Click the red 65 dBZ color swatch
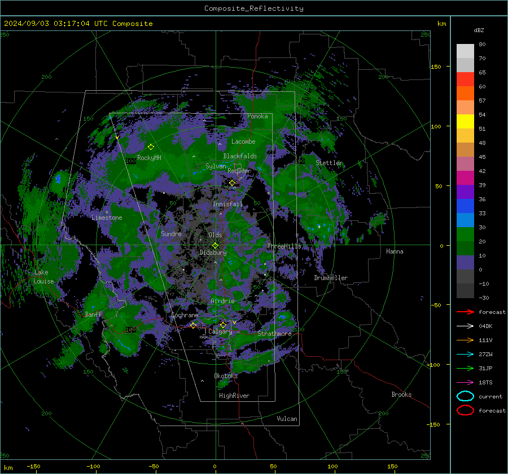Viewport: 508px width, 474px height. tap(465, 79)
